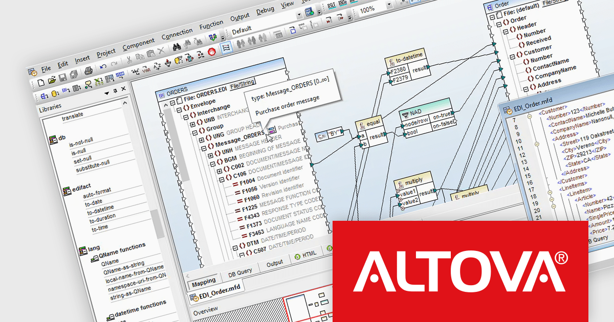Click the Open folder toolbar icon
Image resolution: width=614 pixels, height=322 pixels.
52,80
